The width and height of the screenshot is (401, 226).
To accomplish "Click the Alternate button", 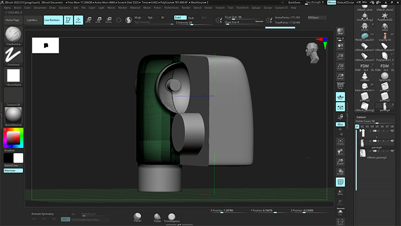I will [13, 170].
